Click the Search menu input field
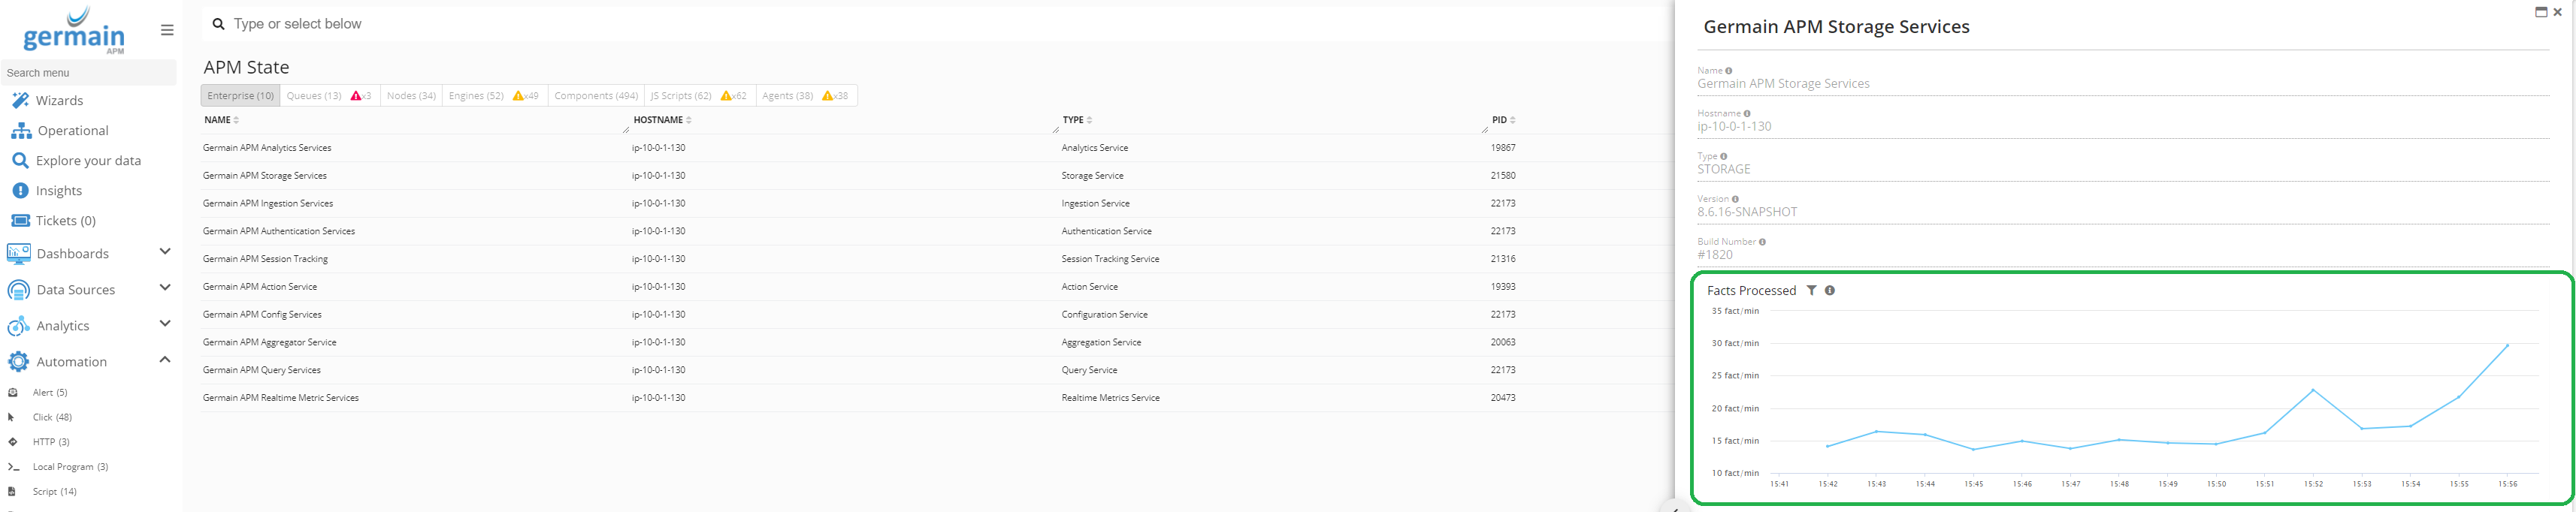 pyautogui.click(x=88, y=72)
